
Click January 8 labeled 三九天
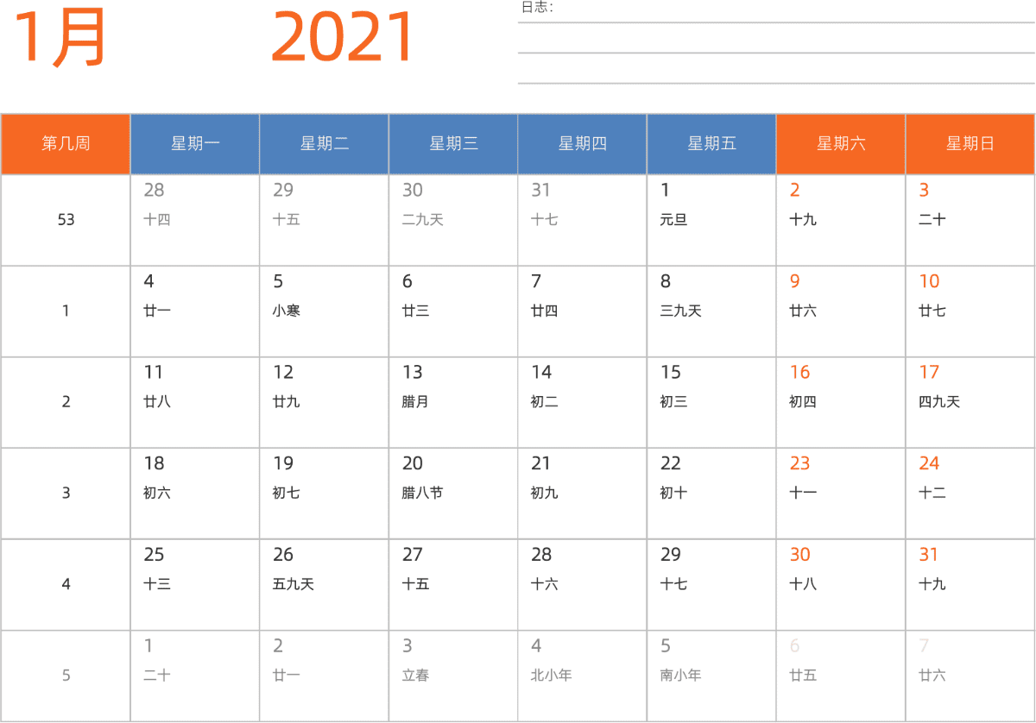[x=711, y=311]
